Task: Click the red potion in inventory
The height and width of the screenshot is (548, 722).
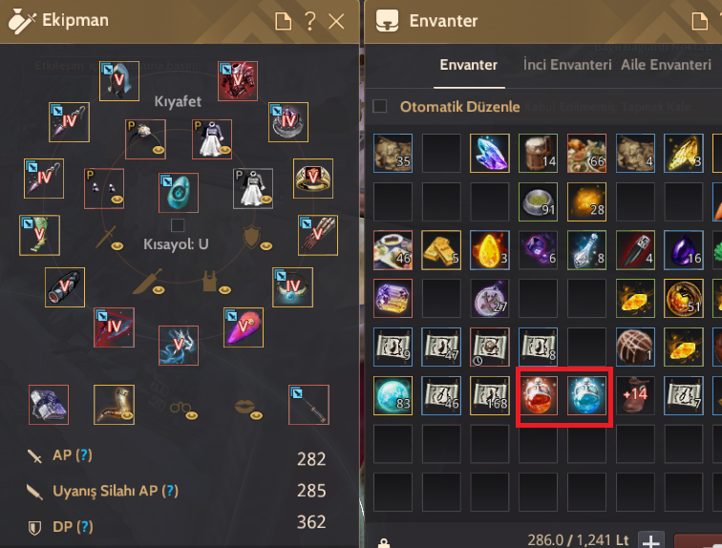Action: tap(538, 395)
